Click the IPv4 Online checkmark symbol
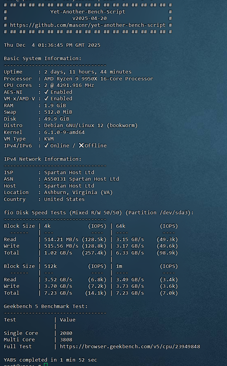227x366 pixels. 46,146
